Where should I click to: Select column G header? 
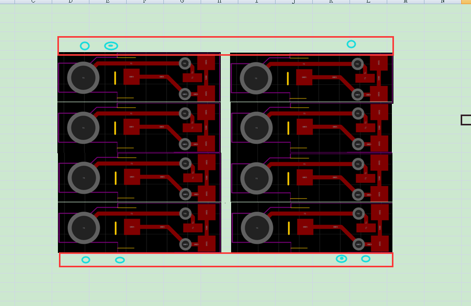(182, 2)
